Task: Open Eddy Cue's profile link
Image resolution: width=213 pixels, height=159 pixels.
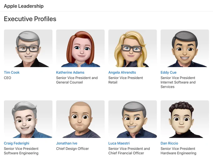Action: point(169,72)
